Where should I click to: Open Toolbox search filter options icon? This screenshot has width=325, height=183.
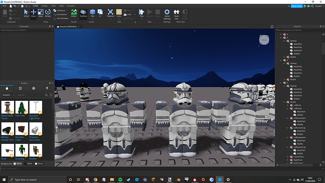tap(51, 95)
